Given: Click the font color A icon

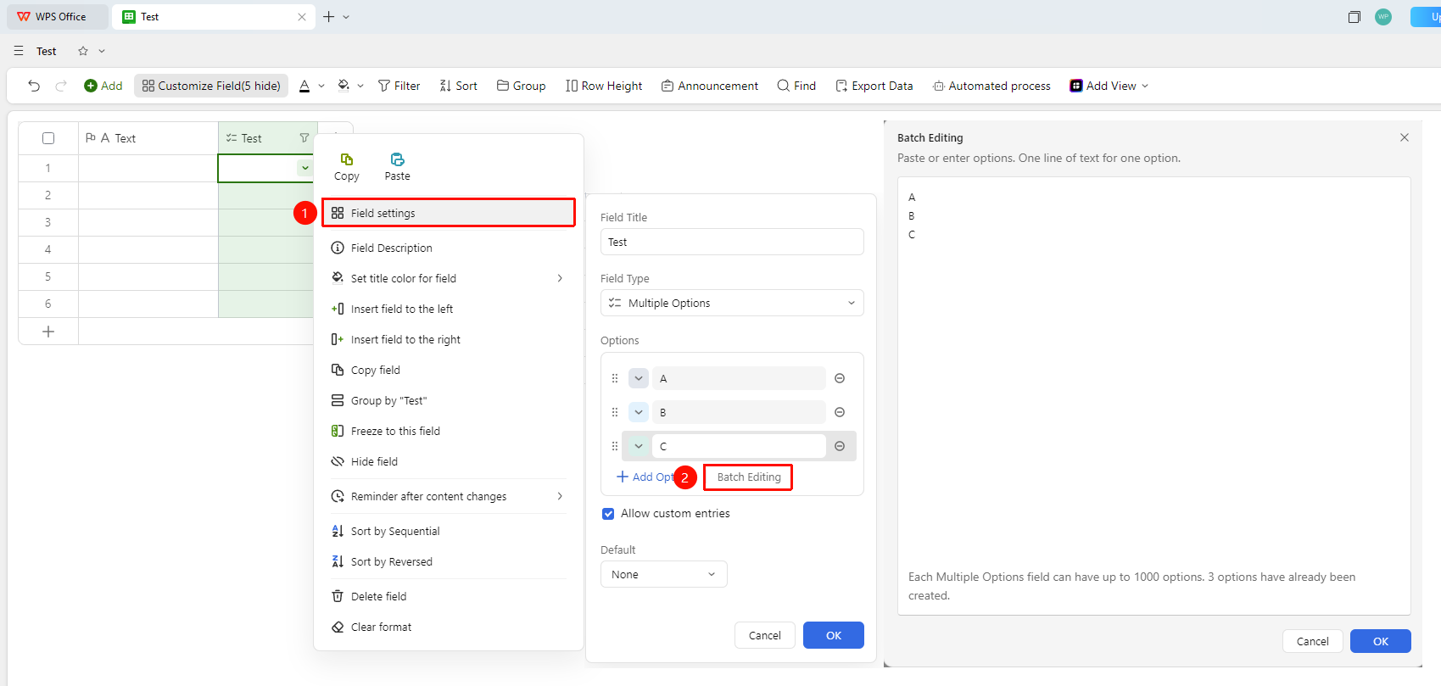Looking at the screenshot, I should [x=304, y=86].
